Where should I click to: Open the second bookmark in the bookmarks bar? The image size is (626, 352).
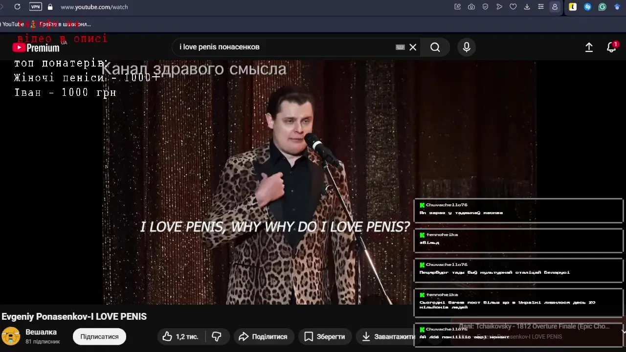click(x=61, y=24)
